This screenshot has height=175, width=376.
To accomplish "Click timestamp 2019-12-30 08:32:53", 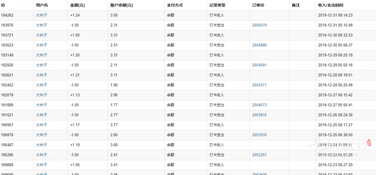I will tap(335, 35).
